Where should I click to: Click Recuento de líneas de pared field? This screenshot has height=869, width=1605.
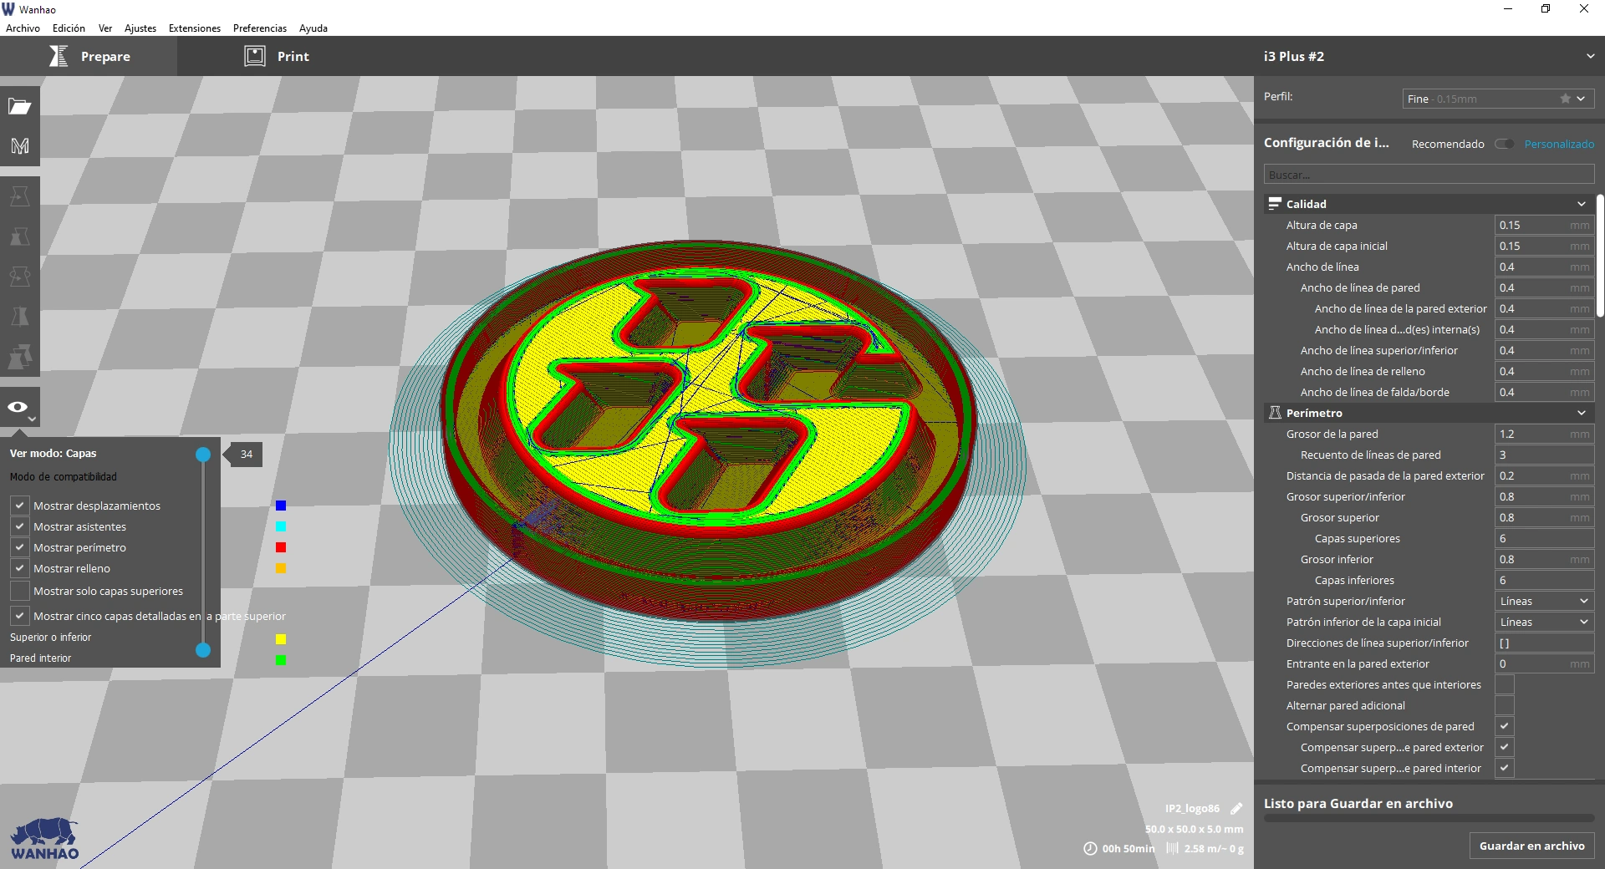point(1544,455)
